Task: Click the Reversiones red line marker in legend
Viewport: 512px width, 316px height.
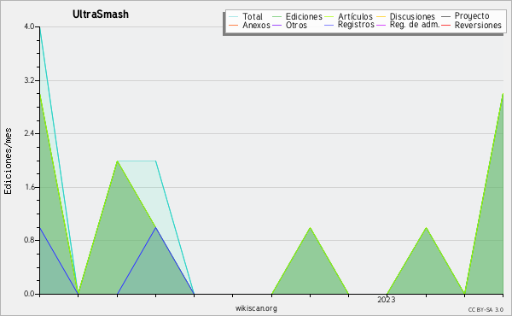Action: coord(446,25)
